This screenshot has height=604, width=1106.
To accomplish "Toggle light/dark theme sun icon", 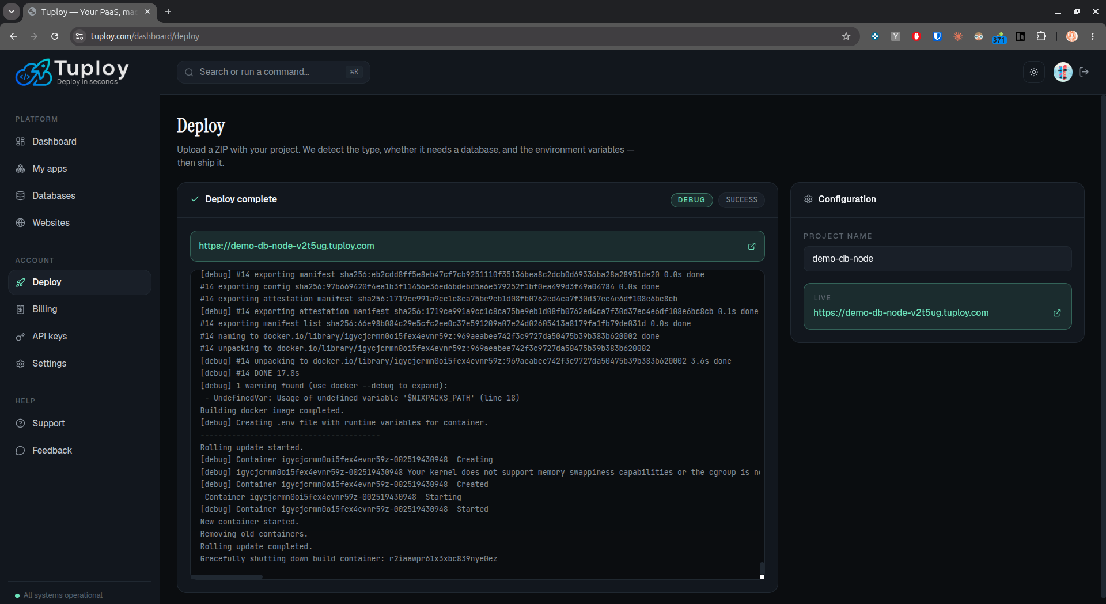I will 1034,72.
